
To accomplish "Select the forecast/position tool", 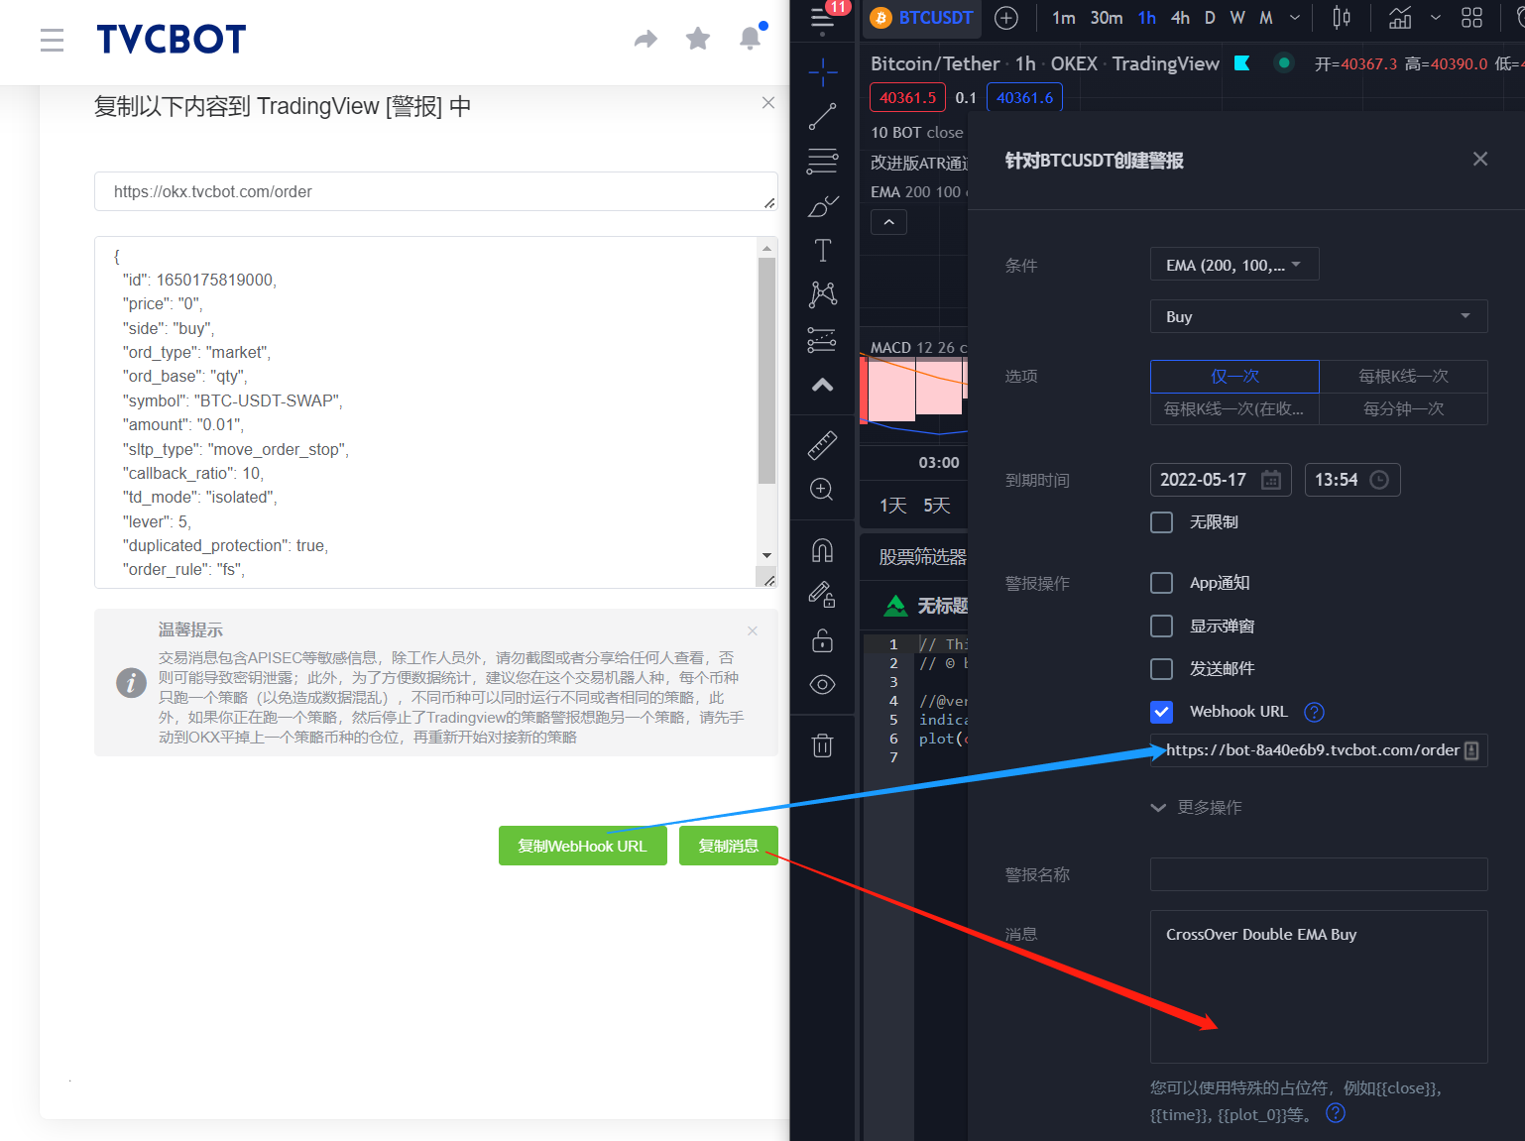I will 822,340.
